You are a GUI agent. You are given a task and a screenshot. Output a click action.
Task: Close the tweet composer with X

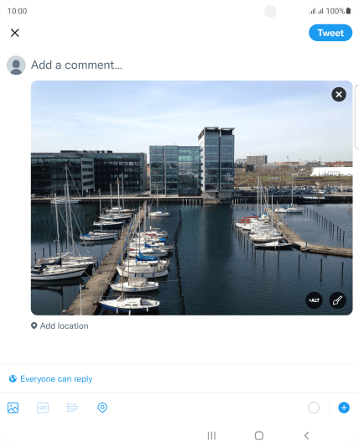point(15,33)
